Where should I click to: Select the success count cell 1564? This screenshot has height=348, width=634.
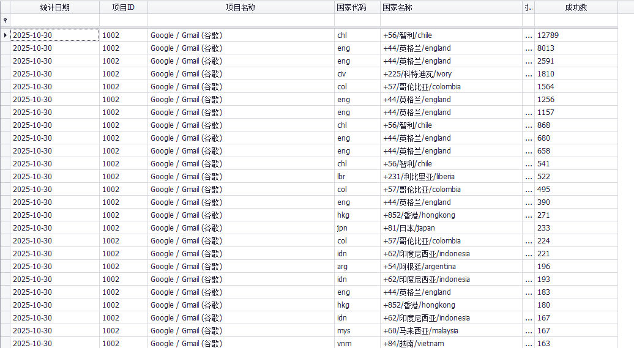576,86
